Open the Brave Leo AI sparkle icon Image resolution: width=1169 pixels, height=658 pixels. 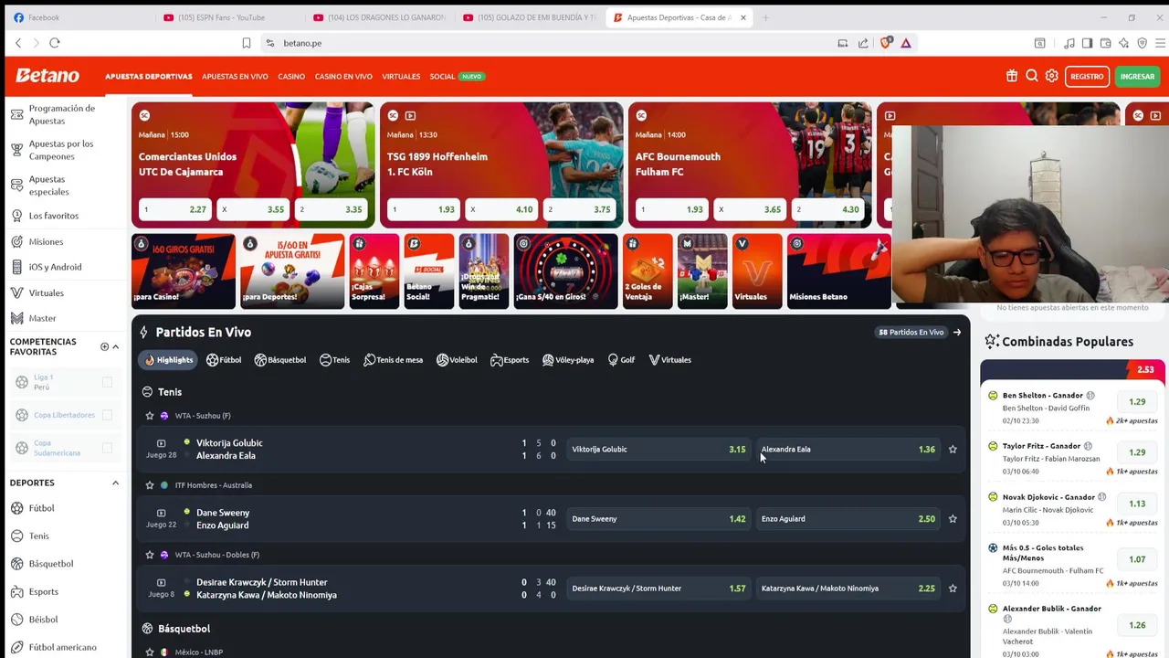[1123, 43]
